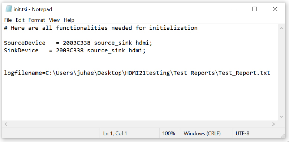Open the View menu

click(54, 20)
